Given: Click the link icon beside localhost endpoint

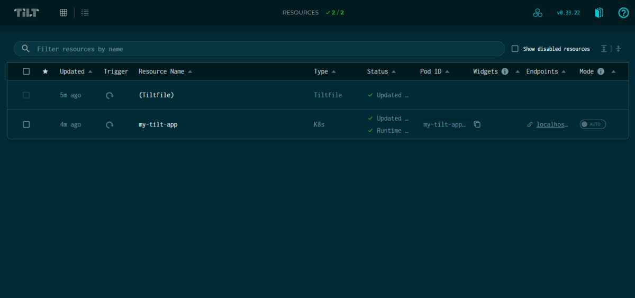Looking at the screenshot, I should pyautogui.click(x=530, y=124).
